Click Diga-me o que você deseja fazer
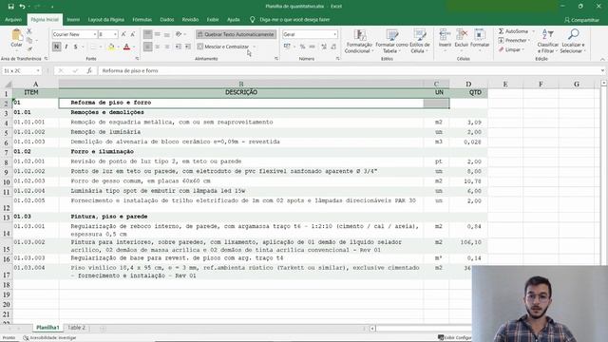The width and height of the screenshot is (608, 342). point(294,19)
